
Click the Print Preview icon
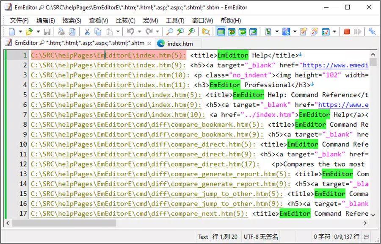[72, 32]
